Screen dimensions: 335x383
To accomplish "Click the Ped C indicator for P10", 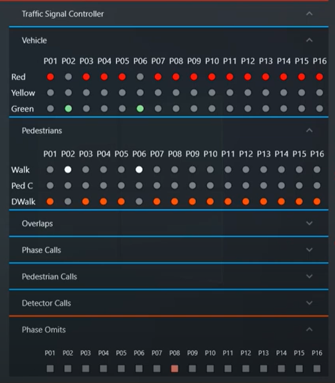I will point(210,186).
